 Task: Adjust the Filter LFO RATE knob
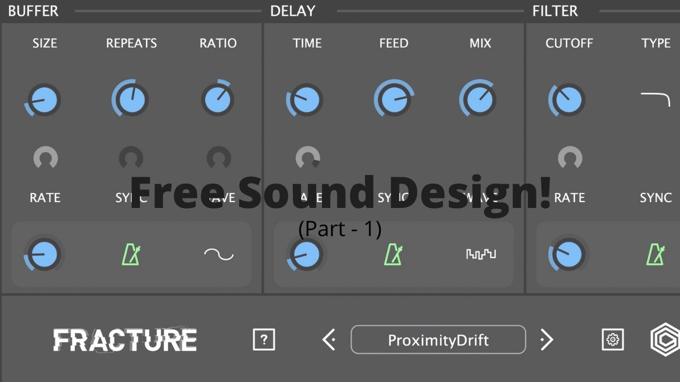coord(568,255)
